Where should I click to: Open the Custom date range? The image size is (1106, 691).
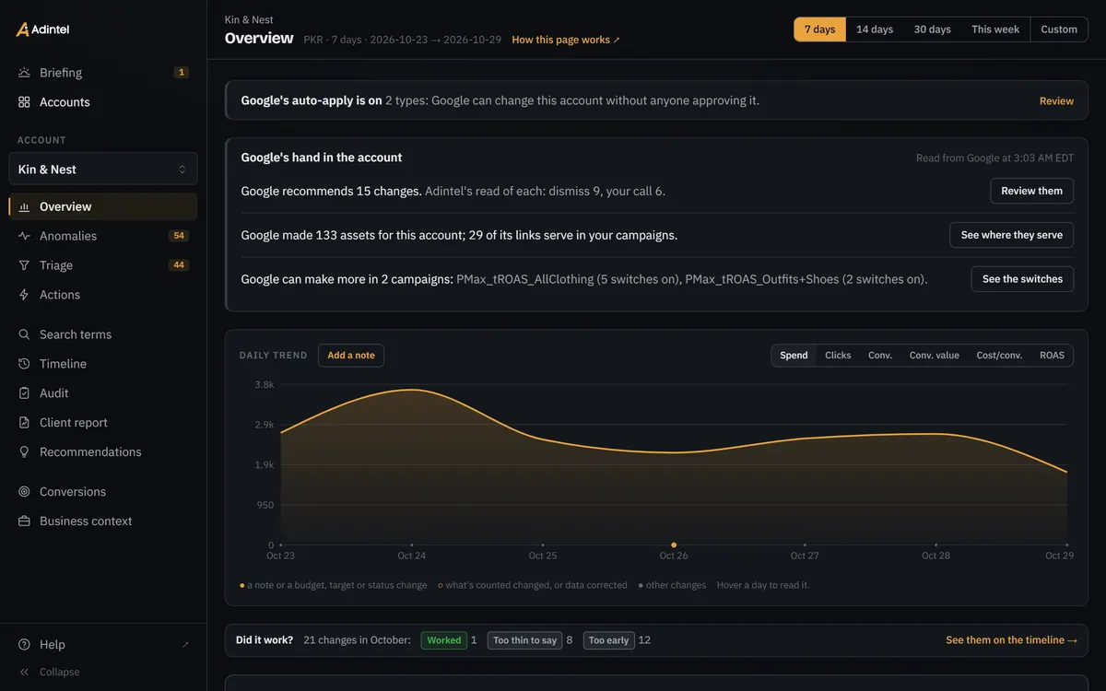[x=1059, y=29]
